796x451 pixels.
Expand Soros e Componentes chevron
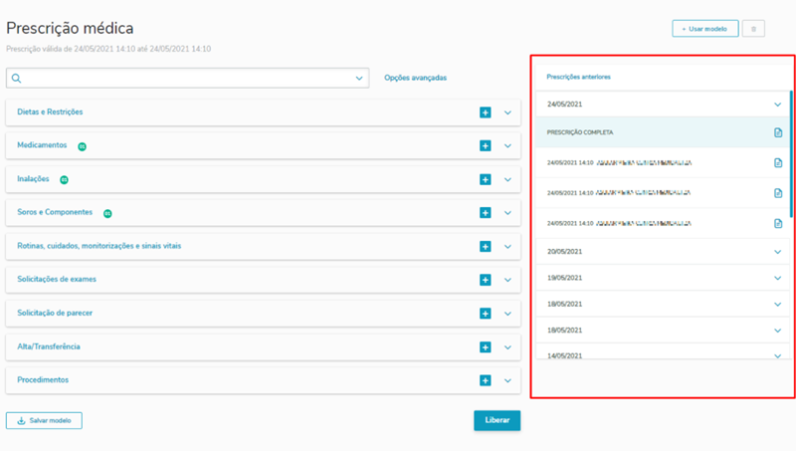(507, 213)
